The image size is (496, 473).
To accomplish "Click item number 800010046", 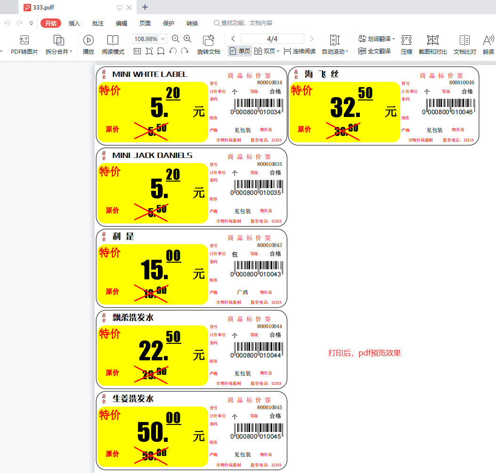I will point(462,83).
